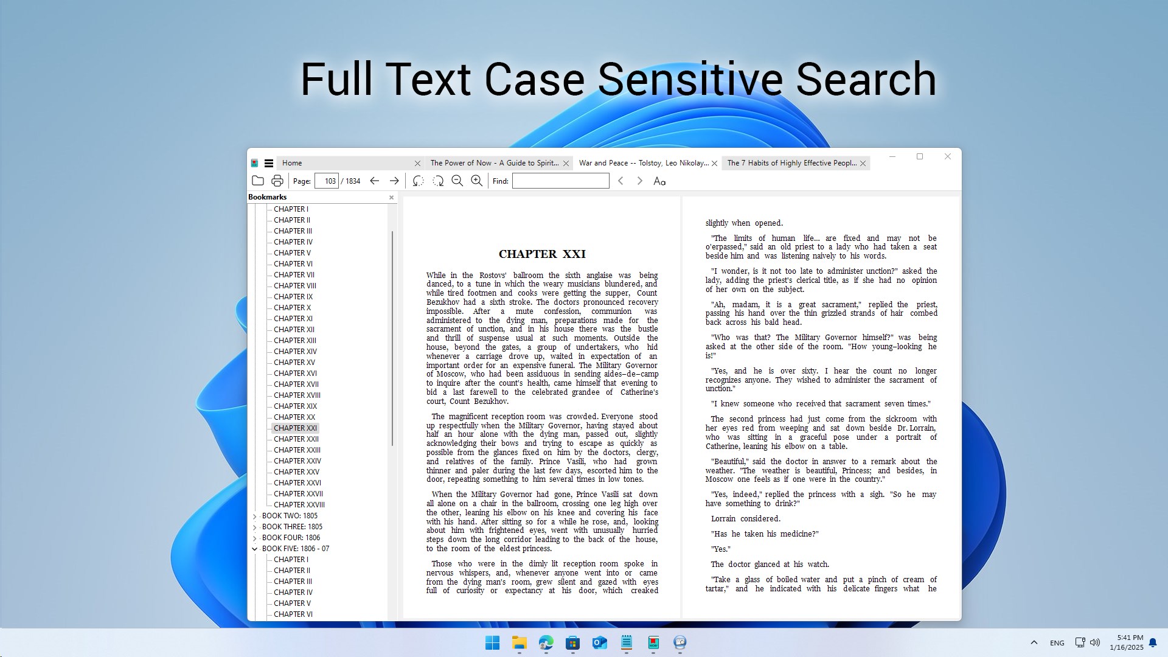
Task: Zoom out of the page view
Action: click(x=457, y=181)
